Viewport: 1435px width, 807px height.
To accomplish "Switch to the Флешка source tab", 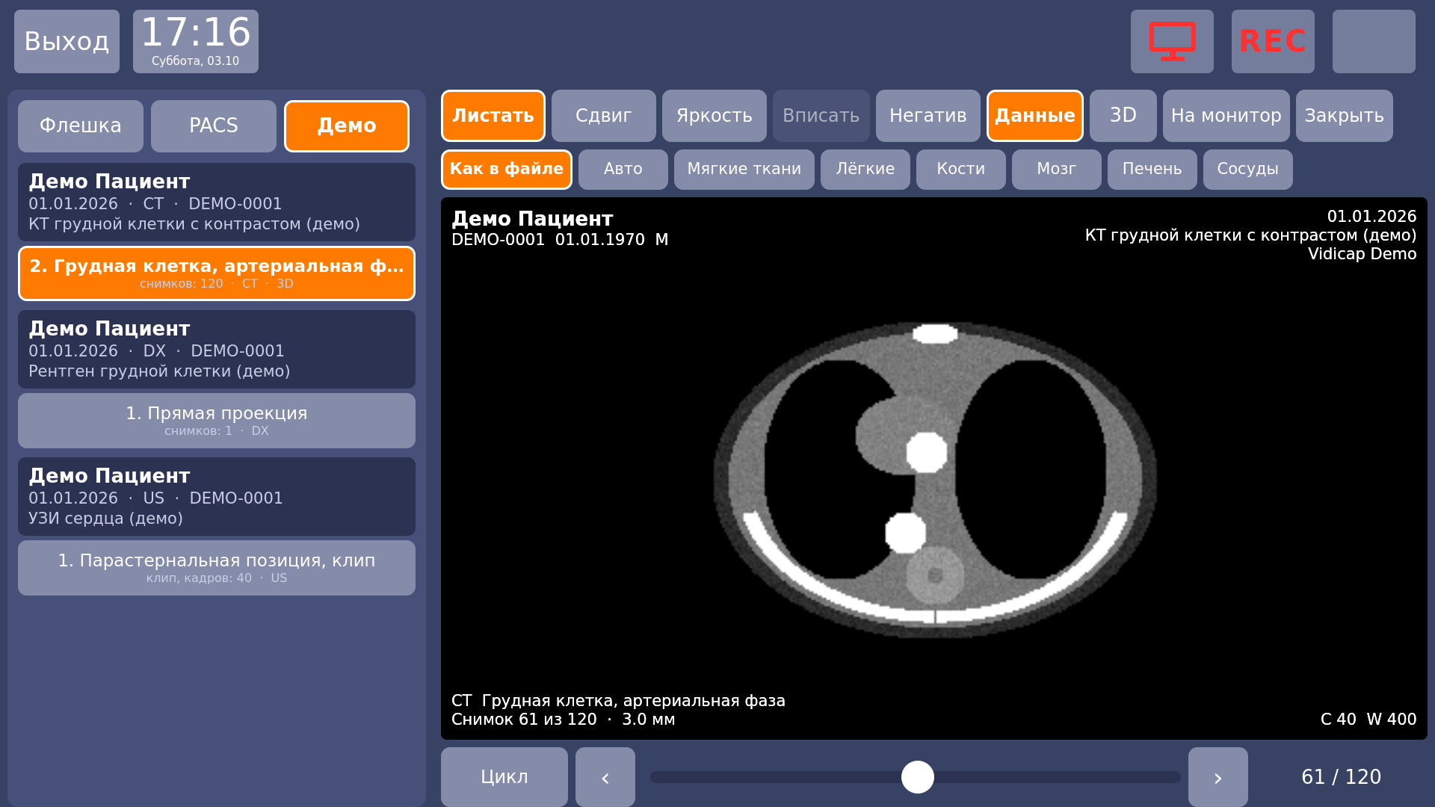I will point(81,126).
